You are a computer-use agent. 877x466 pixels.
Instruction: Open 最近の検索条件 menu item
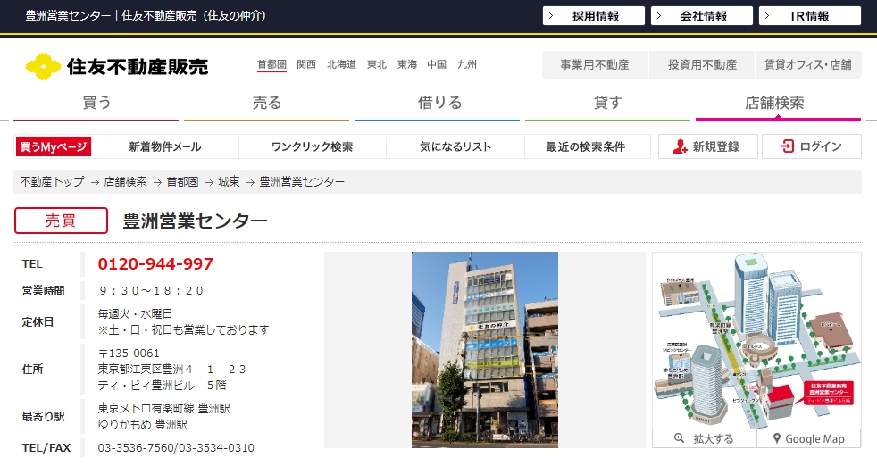pyautogui.click(x=586, y=146)
